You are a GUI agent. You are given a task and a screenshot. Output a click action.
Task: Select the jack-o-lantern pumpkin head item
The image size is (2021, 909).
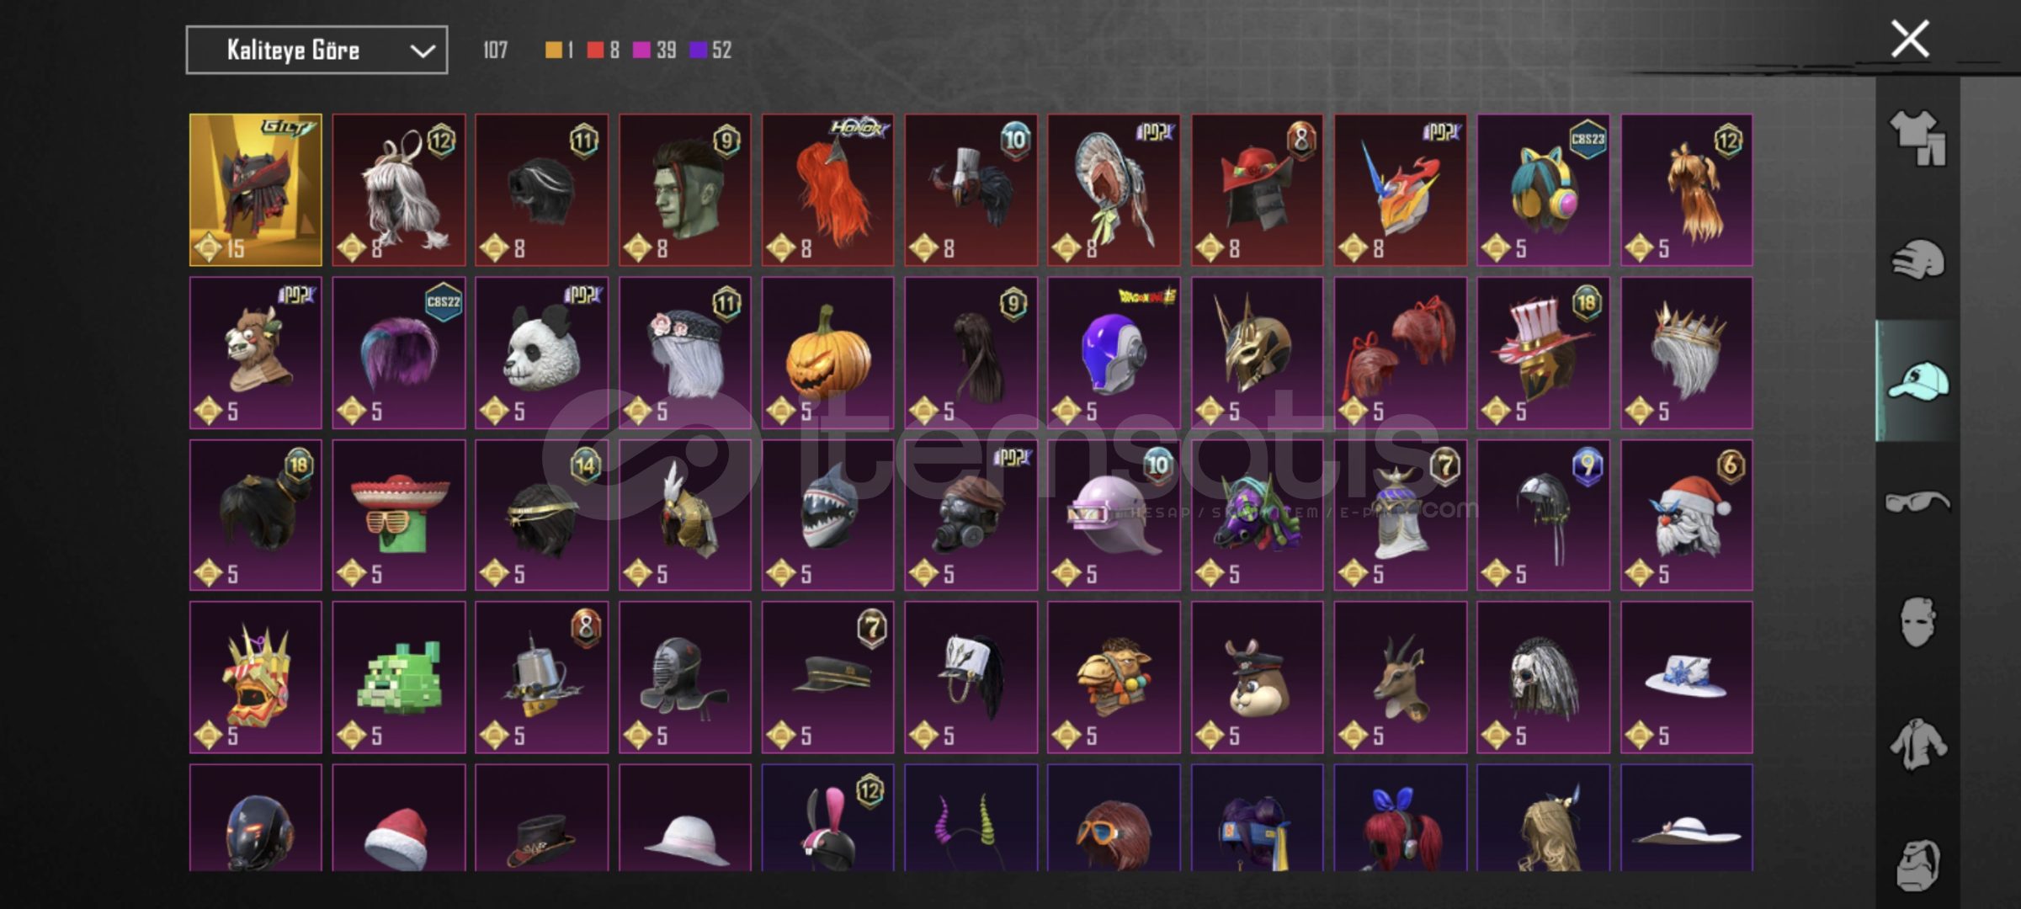click(x=827, y=353)
